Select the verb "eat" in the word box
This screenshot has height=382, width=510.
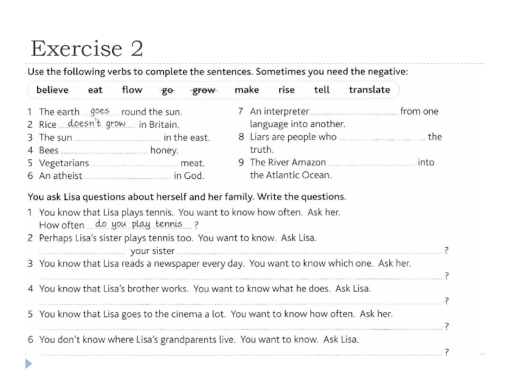tap(95, 90)
